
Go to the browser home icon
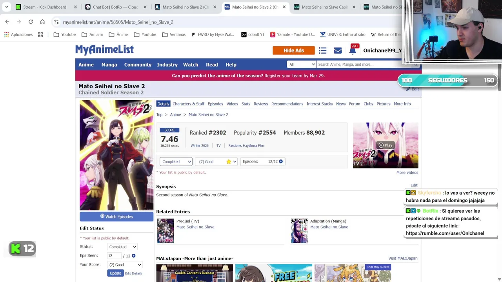tap(42, 22)
